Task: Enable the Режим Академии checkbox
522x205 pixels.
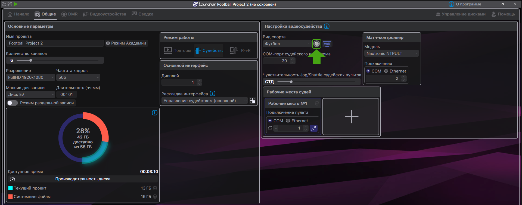Action: coord(108,43)
